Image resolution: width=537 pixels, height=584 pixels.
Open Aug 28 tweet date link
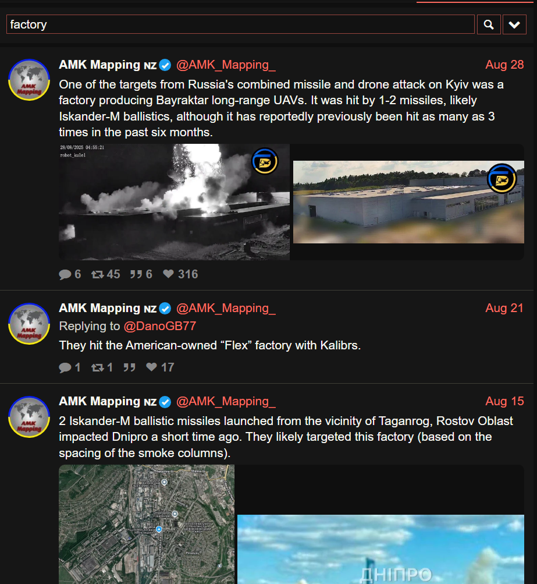[504, 65]
